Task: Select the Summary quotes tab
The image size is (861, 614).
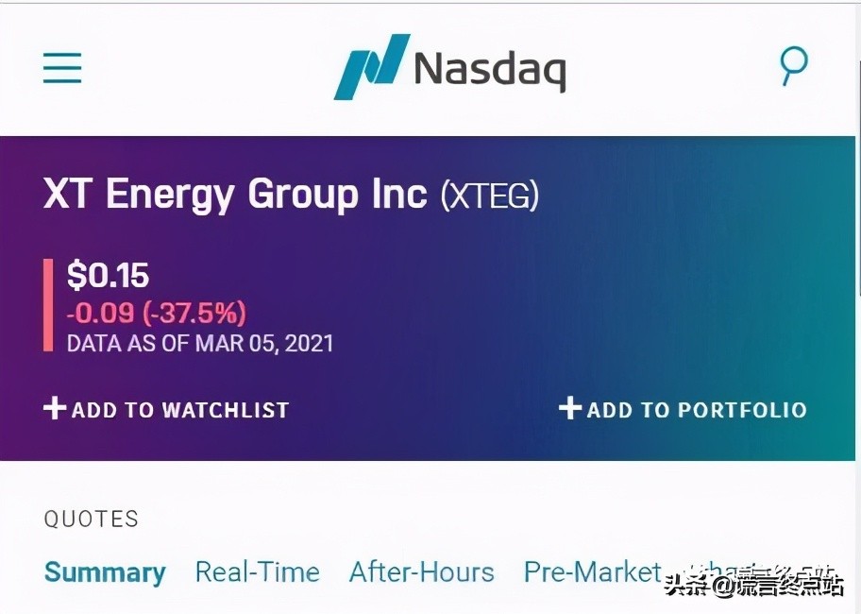Action: [105, 572]
